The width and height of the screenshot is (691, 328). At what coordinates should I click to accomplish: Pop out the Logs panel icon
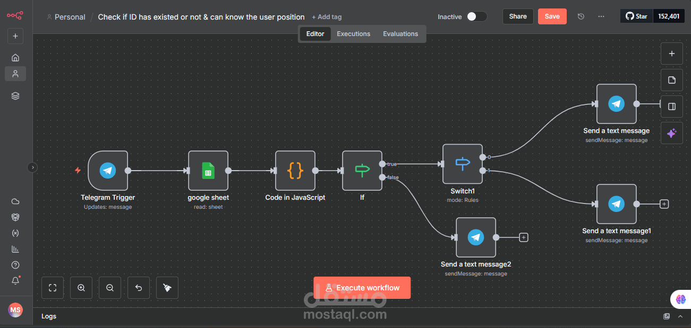[667, 316]
